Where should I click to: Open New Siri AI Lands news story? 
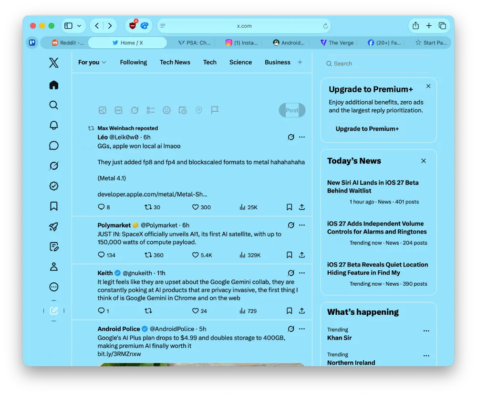click(373, 187)
